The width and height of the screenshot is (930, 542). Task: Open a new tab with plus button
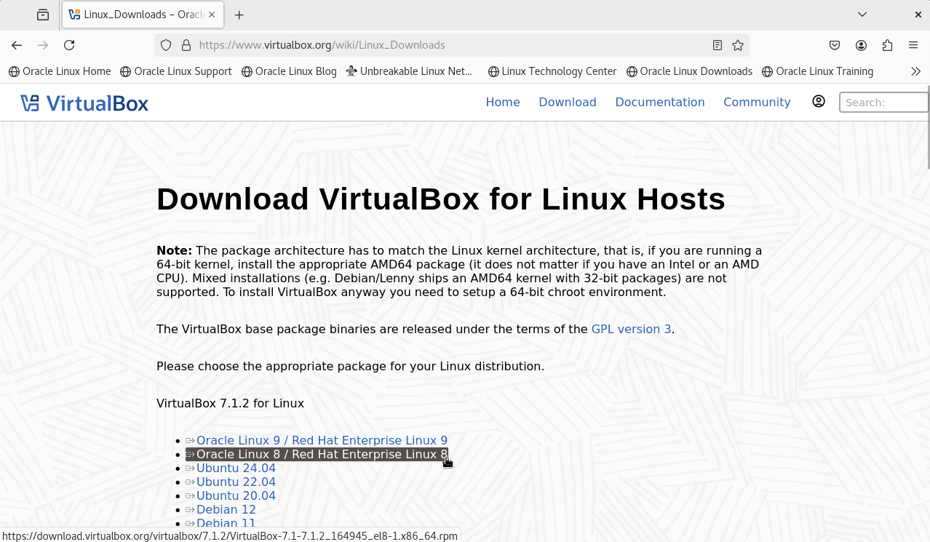(239, 15)
